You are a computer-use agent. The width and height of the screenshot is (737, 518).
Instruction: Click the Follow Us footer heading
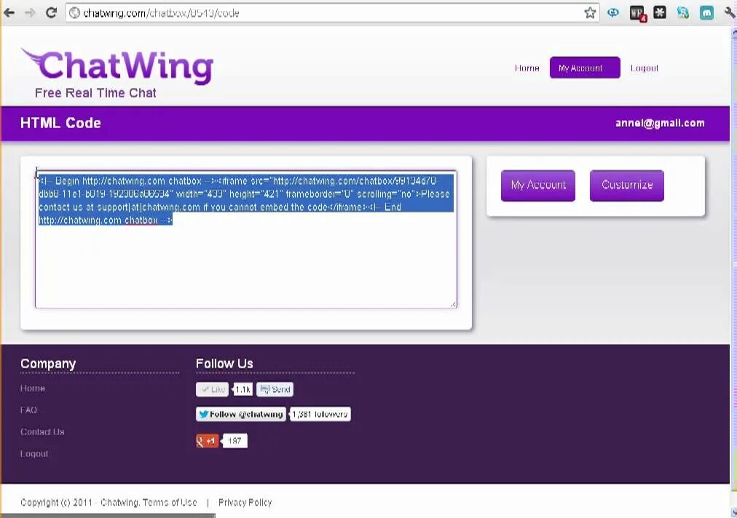click(224, 364)
